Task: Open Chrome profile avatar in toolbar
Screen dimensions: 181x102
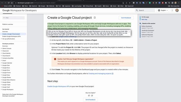Action: (176, 3)
